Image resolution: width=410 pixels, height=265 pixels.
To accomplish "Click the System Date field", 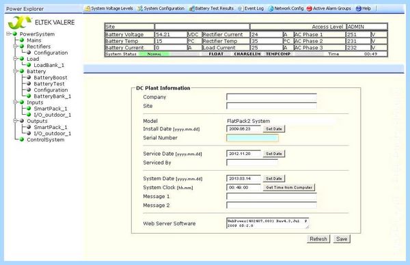I will coord(243,178).
